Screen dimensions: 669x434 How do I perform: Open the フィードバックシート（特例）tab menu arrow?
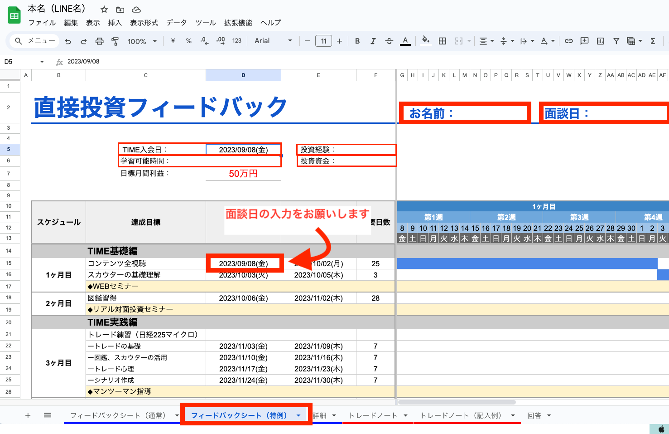coord(298,415)
